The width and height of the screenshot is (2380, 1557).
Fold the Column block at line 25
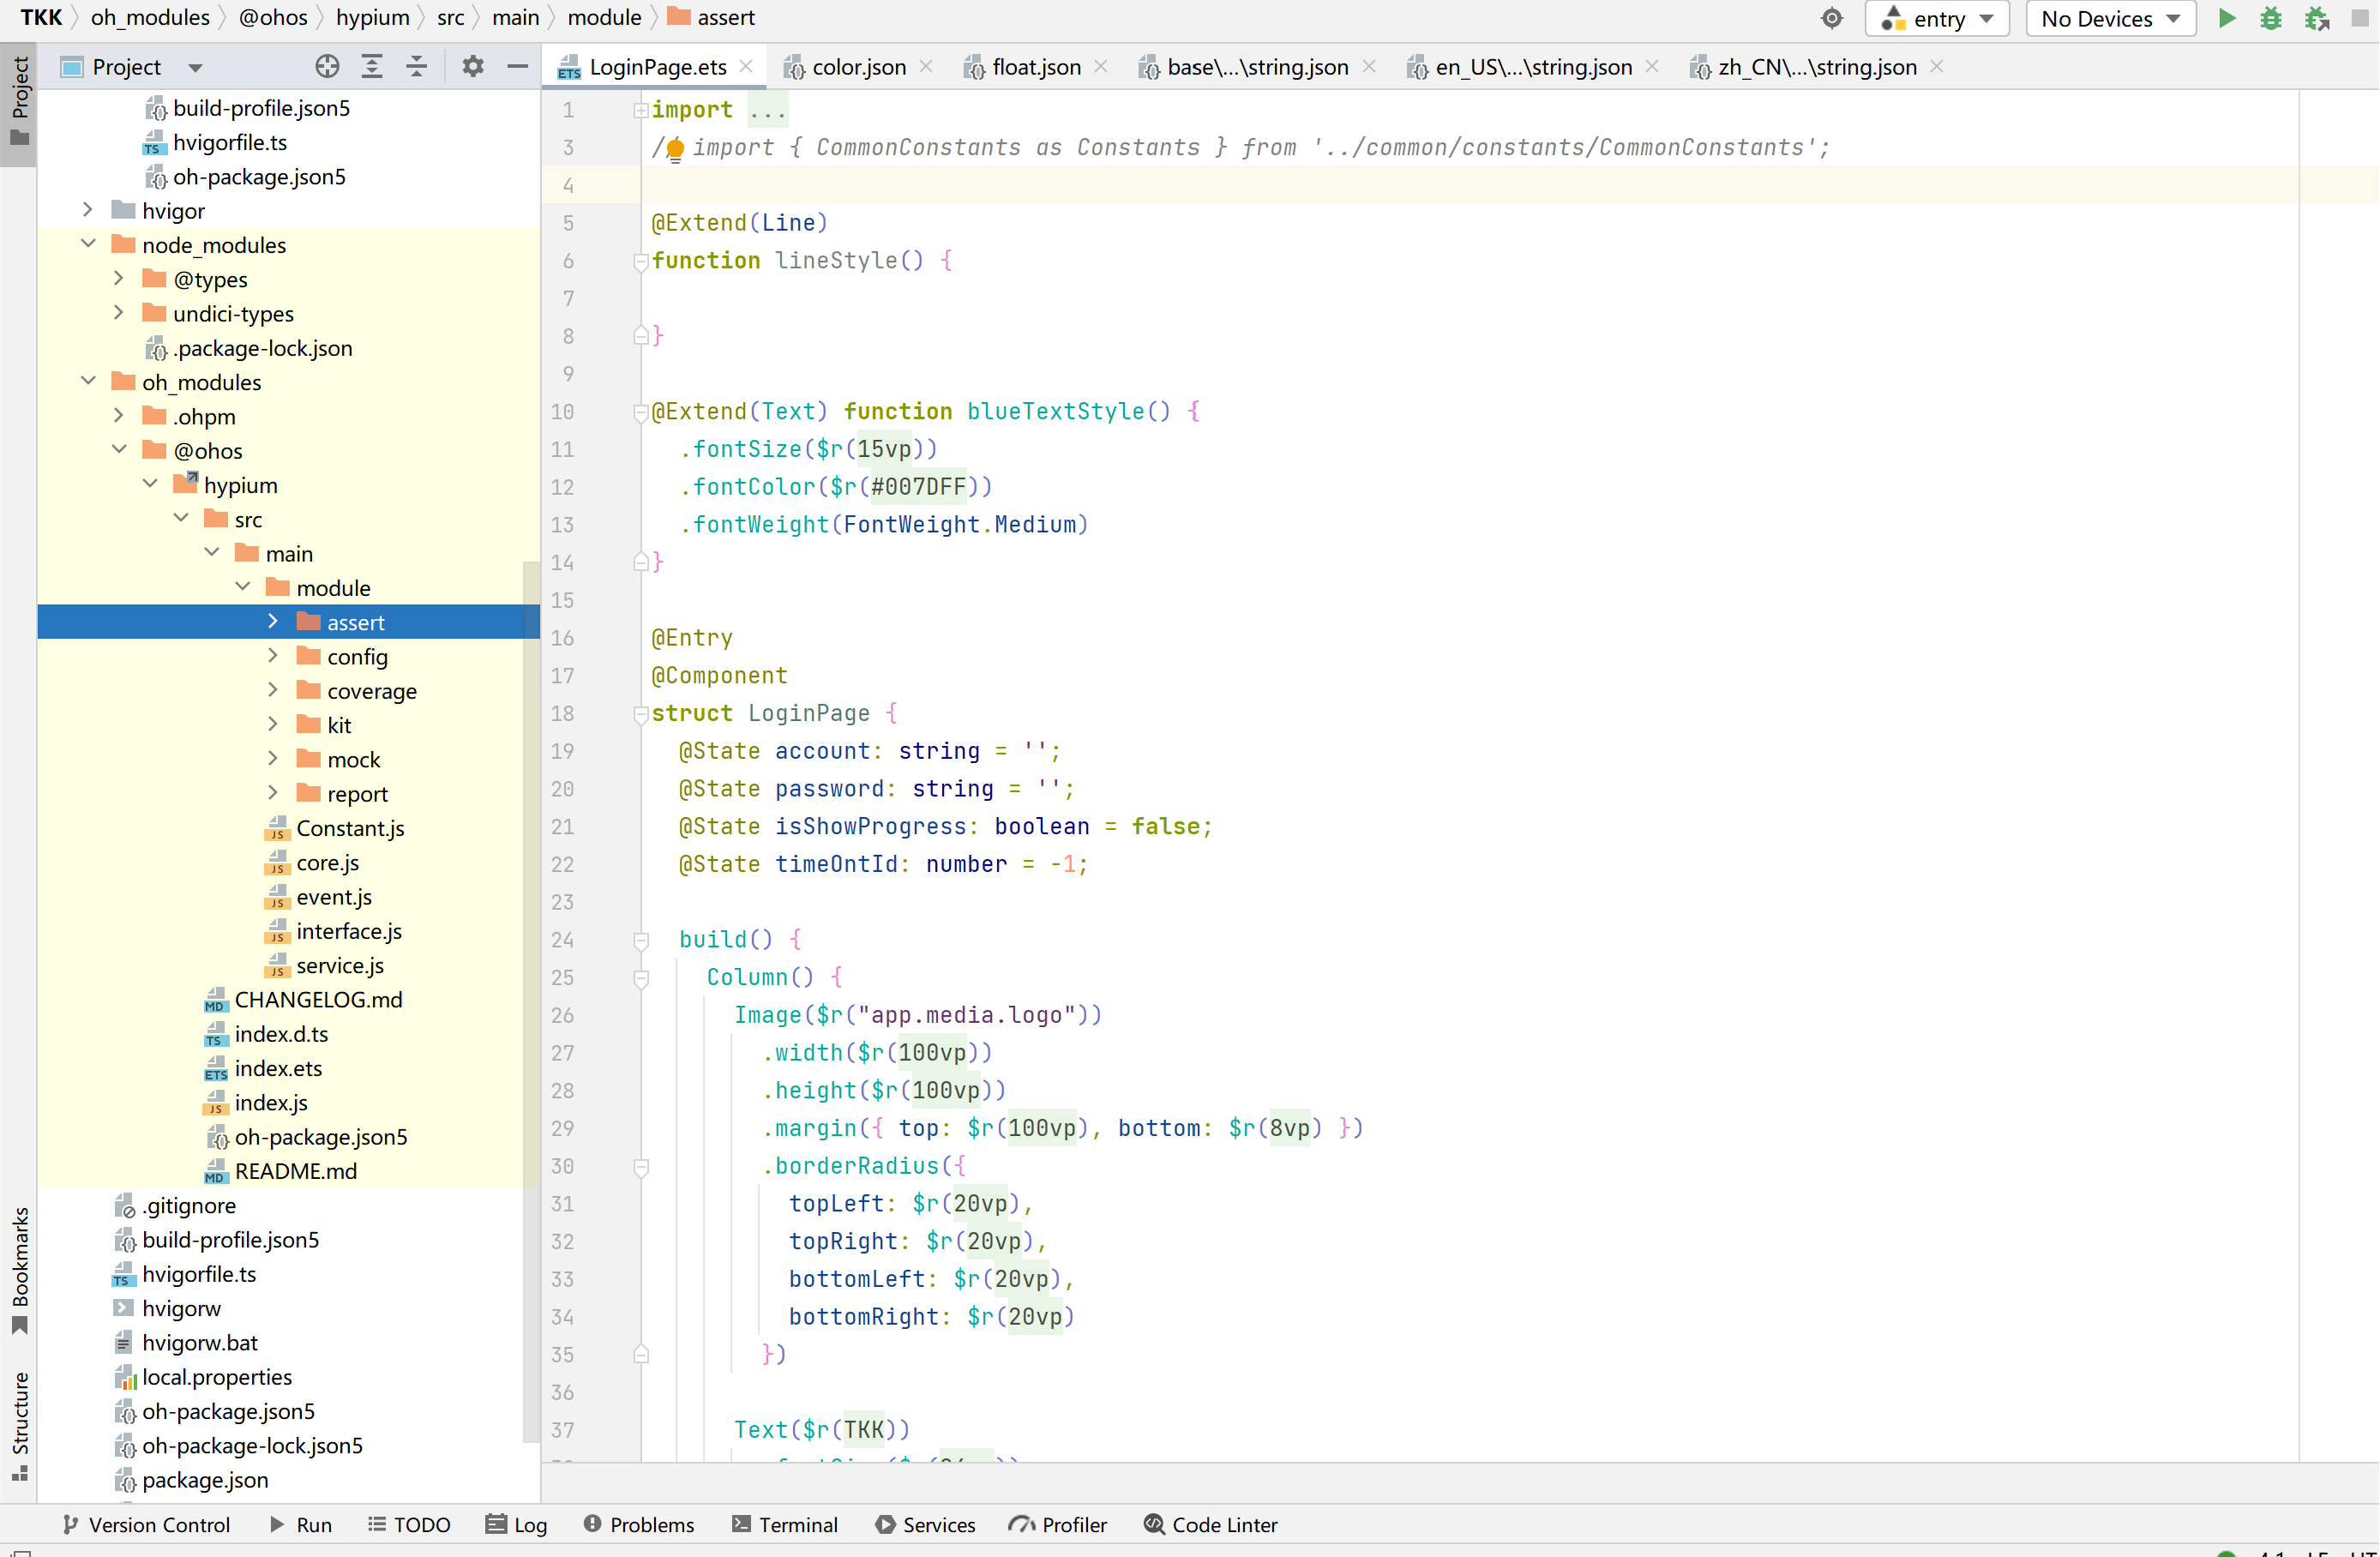tap(641, 978)
